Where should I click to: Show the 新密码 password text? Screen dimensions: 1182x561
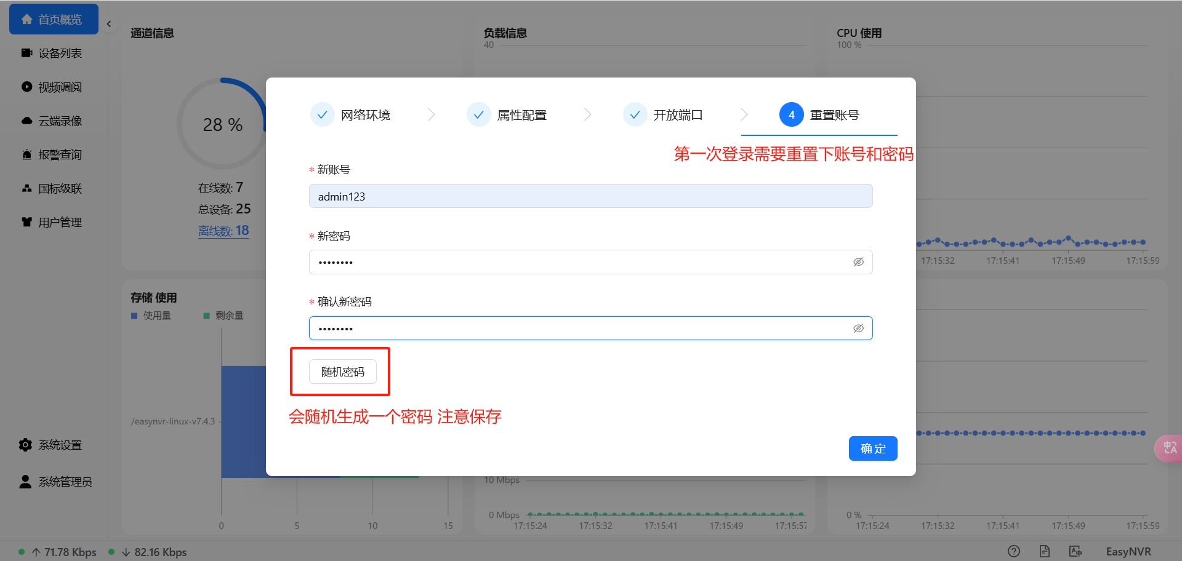coord(859,261)
